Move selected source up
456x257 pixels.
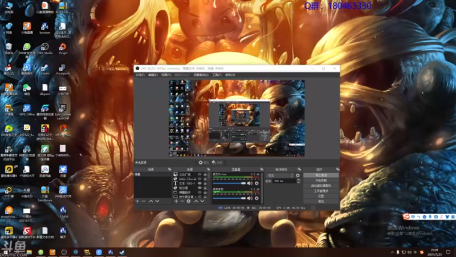coord(196,201)
